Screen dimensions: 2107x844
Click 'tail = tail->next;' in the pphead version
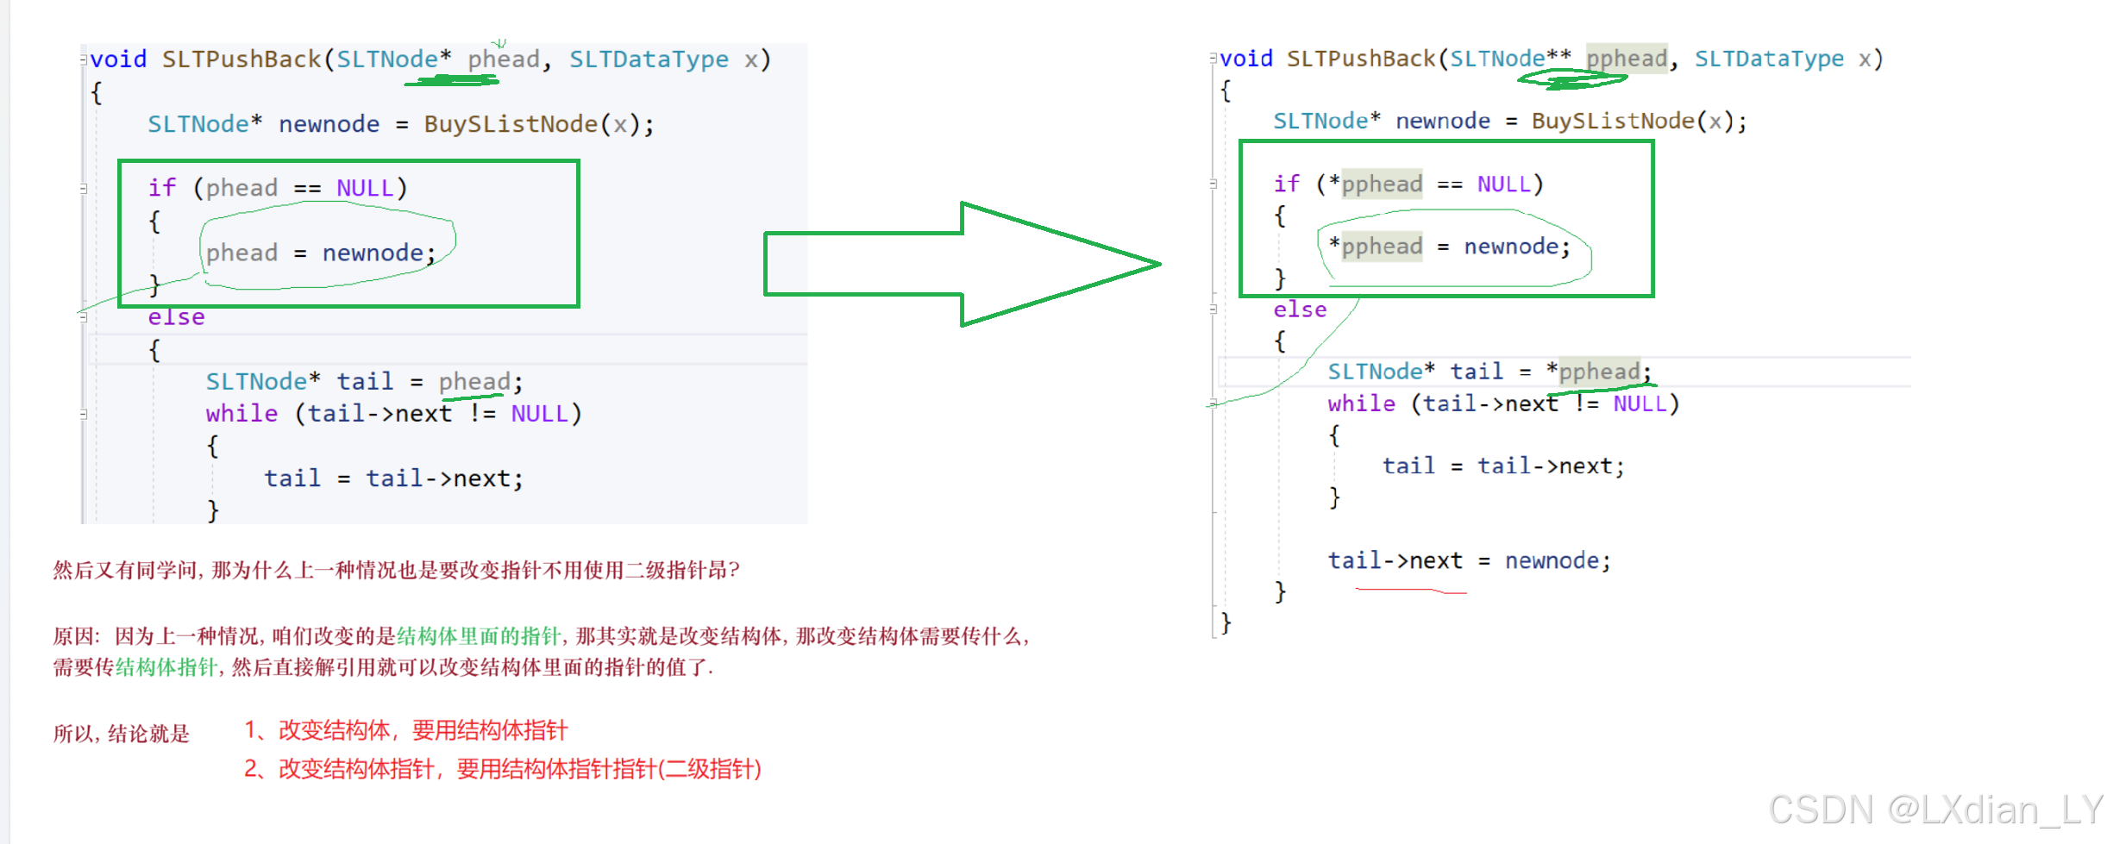coord(1503,466)
